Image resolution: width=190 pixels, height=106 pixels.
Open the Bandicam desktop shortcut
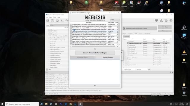[139, 3]
